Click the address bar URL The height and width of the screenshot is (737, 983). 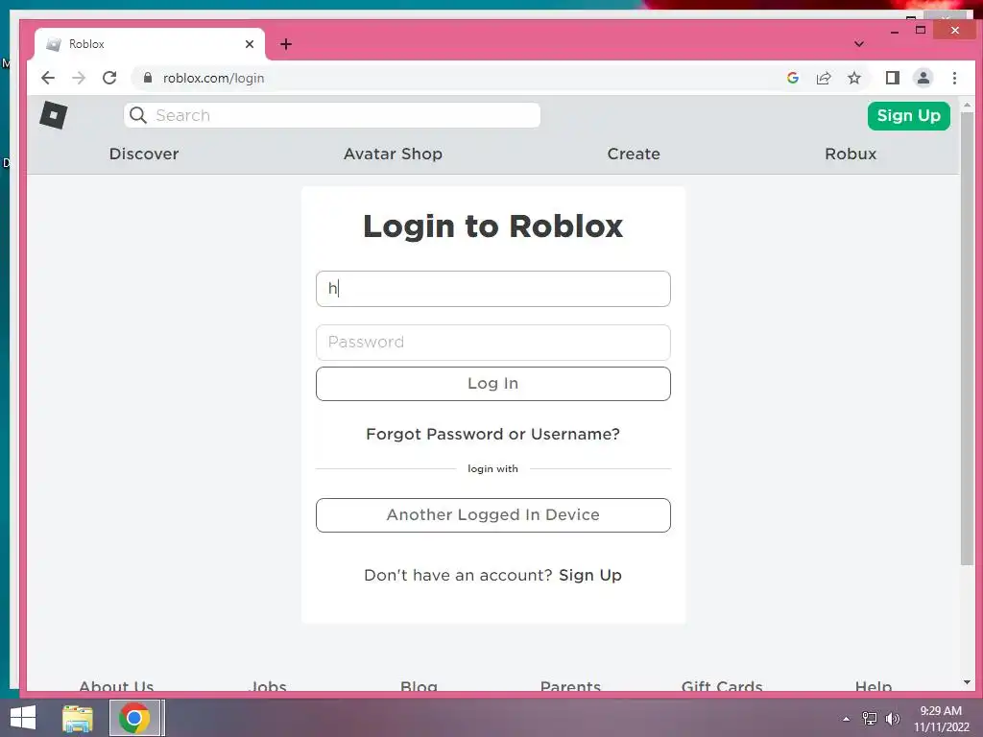pos(213,78)
